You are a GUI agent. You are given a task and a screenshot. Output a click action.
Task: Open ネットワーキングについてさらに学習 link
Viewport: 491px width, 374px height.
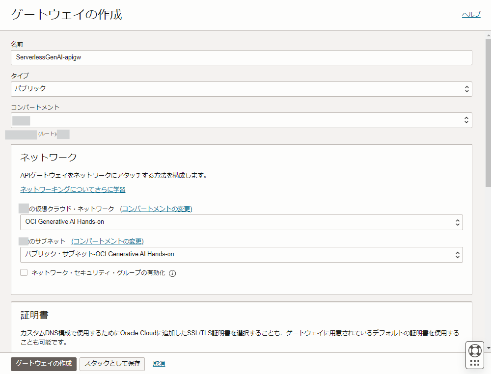73,189
